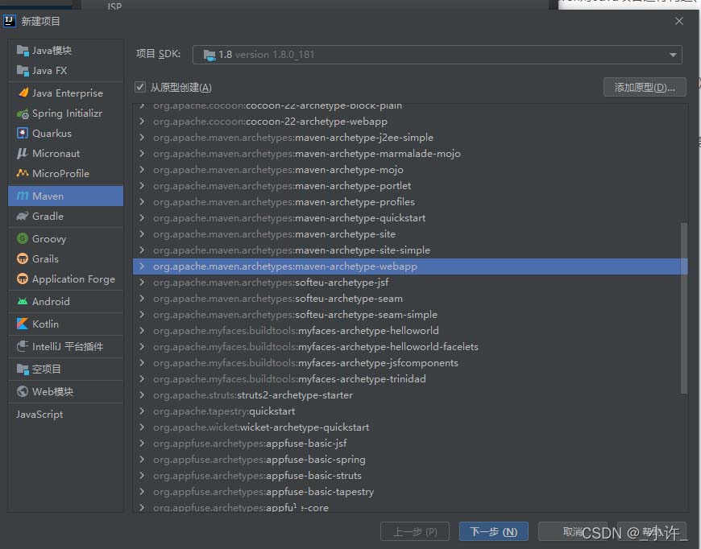Click the Application Forge icon
This screenshot has height=549, width=701.
(23, 279)
